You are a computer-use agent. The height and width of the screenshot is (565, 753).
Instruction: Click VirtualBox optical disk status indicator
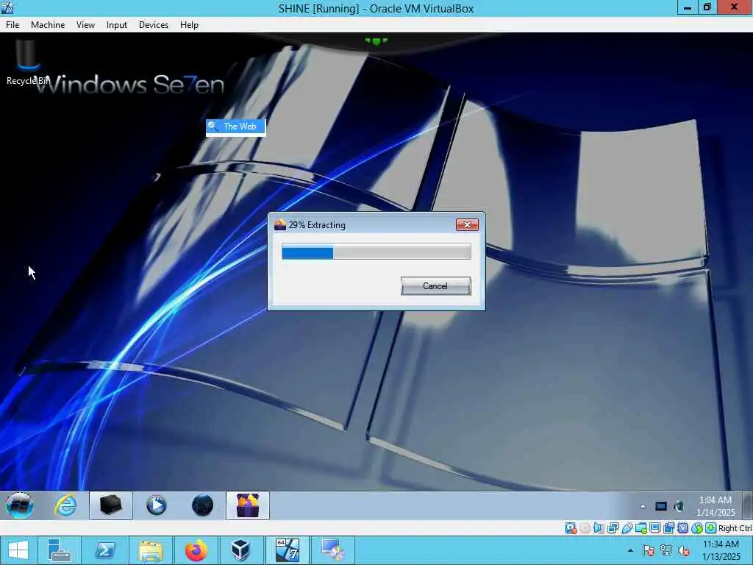coord(585,528)
